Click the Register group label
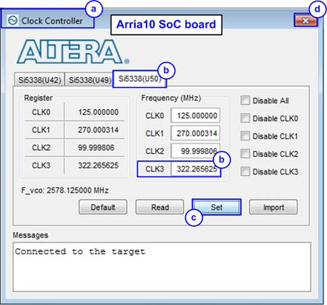This screenshot has width=327, height=305. [39, 98]
